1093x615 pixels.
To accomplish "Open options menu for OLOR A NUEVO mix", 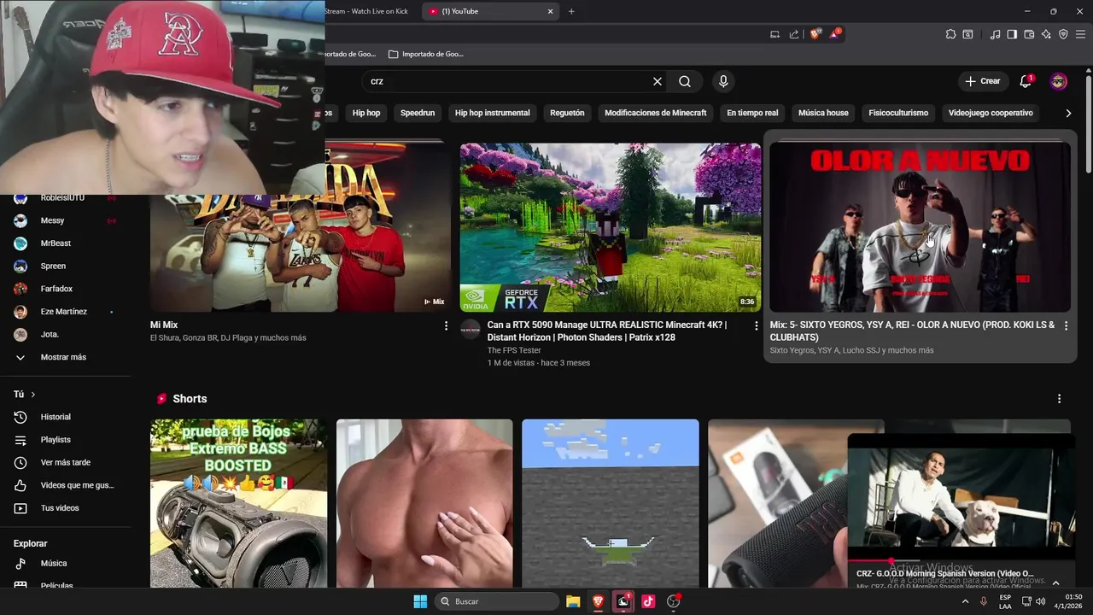I will pos(1066,325).
